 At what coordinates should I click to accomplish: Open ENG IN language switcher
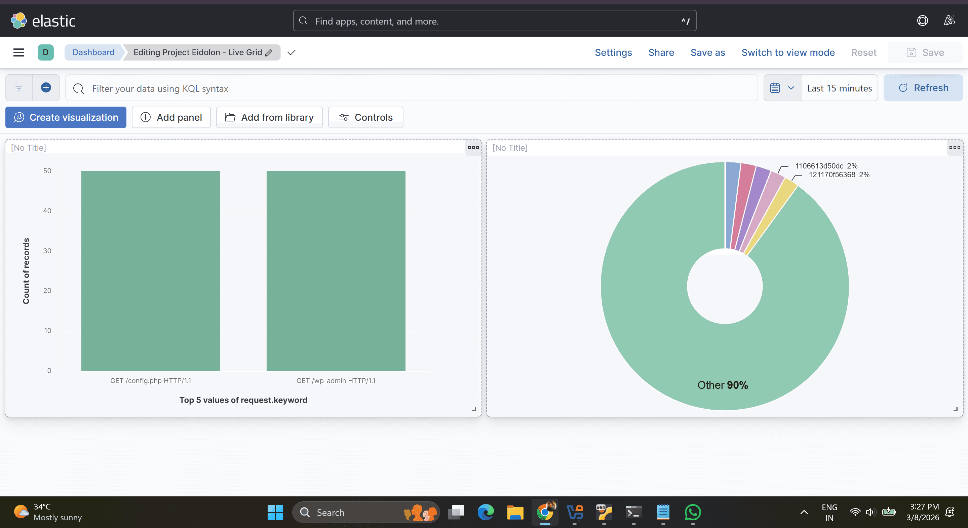tap(829, 512)
